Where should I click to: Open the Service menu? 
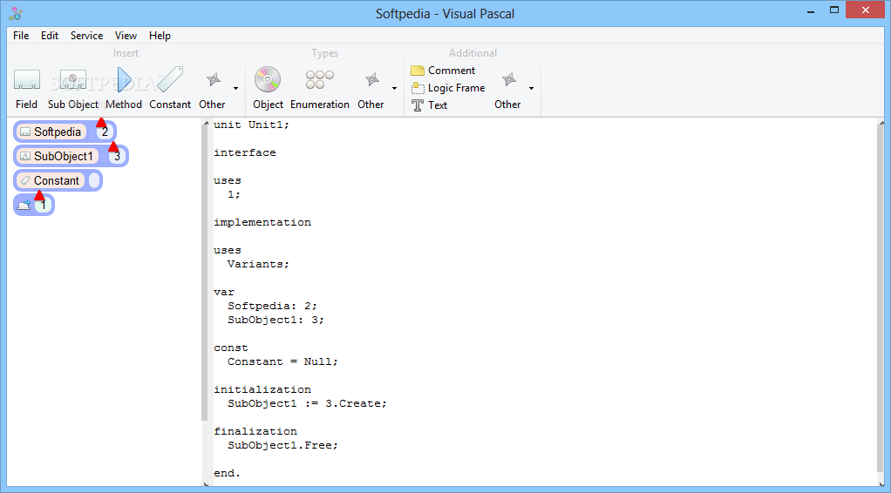(86, 35)
